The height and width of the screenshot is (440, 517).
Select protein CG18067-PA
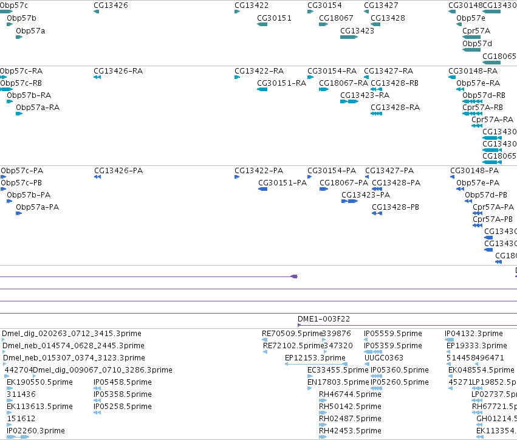pyautogui.click(x=344, y=183)
